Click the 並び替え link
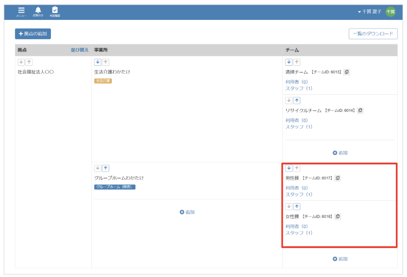The width and height of the screenshot is (407, 277). pos(79,50)
